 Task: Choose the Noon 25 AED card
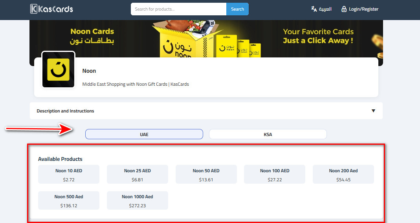click(x=138, y=174)
